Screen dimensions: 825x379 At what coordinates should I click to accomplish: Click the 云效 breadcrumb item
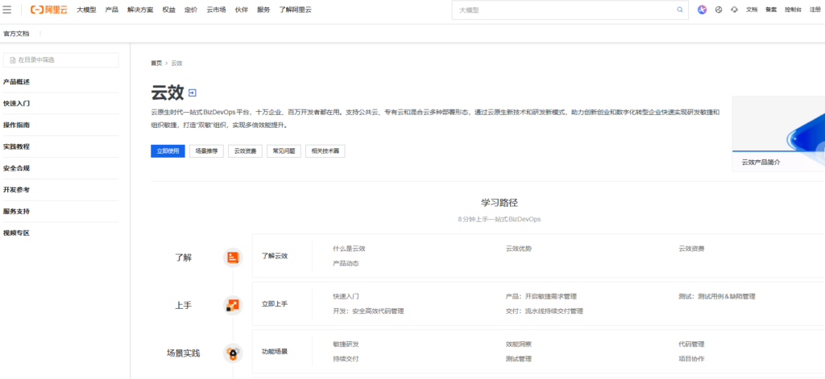coord(176,63)
